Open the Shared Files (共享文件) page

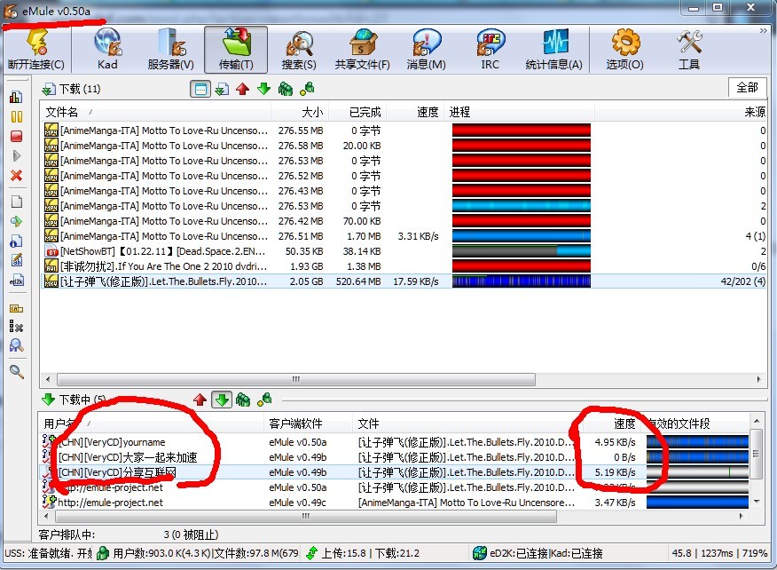point(362,49)
